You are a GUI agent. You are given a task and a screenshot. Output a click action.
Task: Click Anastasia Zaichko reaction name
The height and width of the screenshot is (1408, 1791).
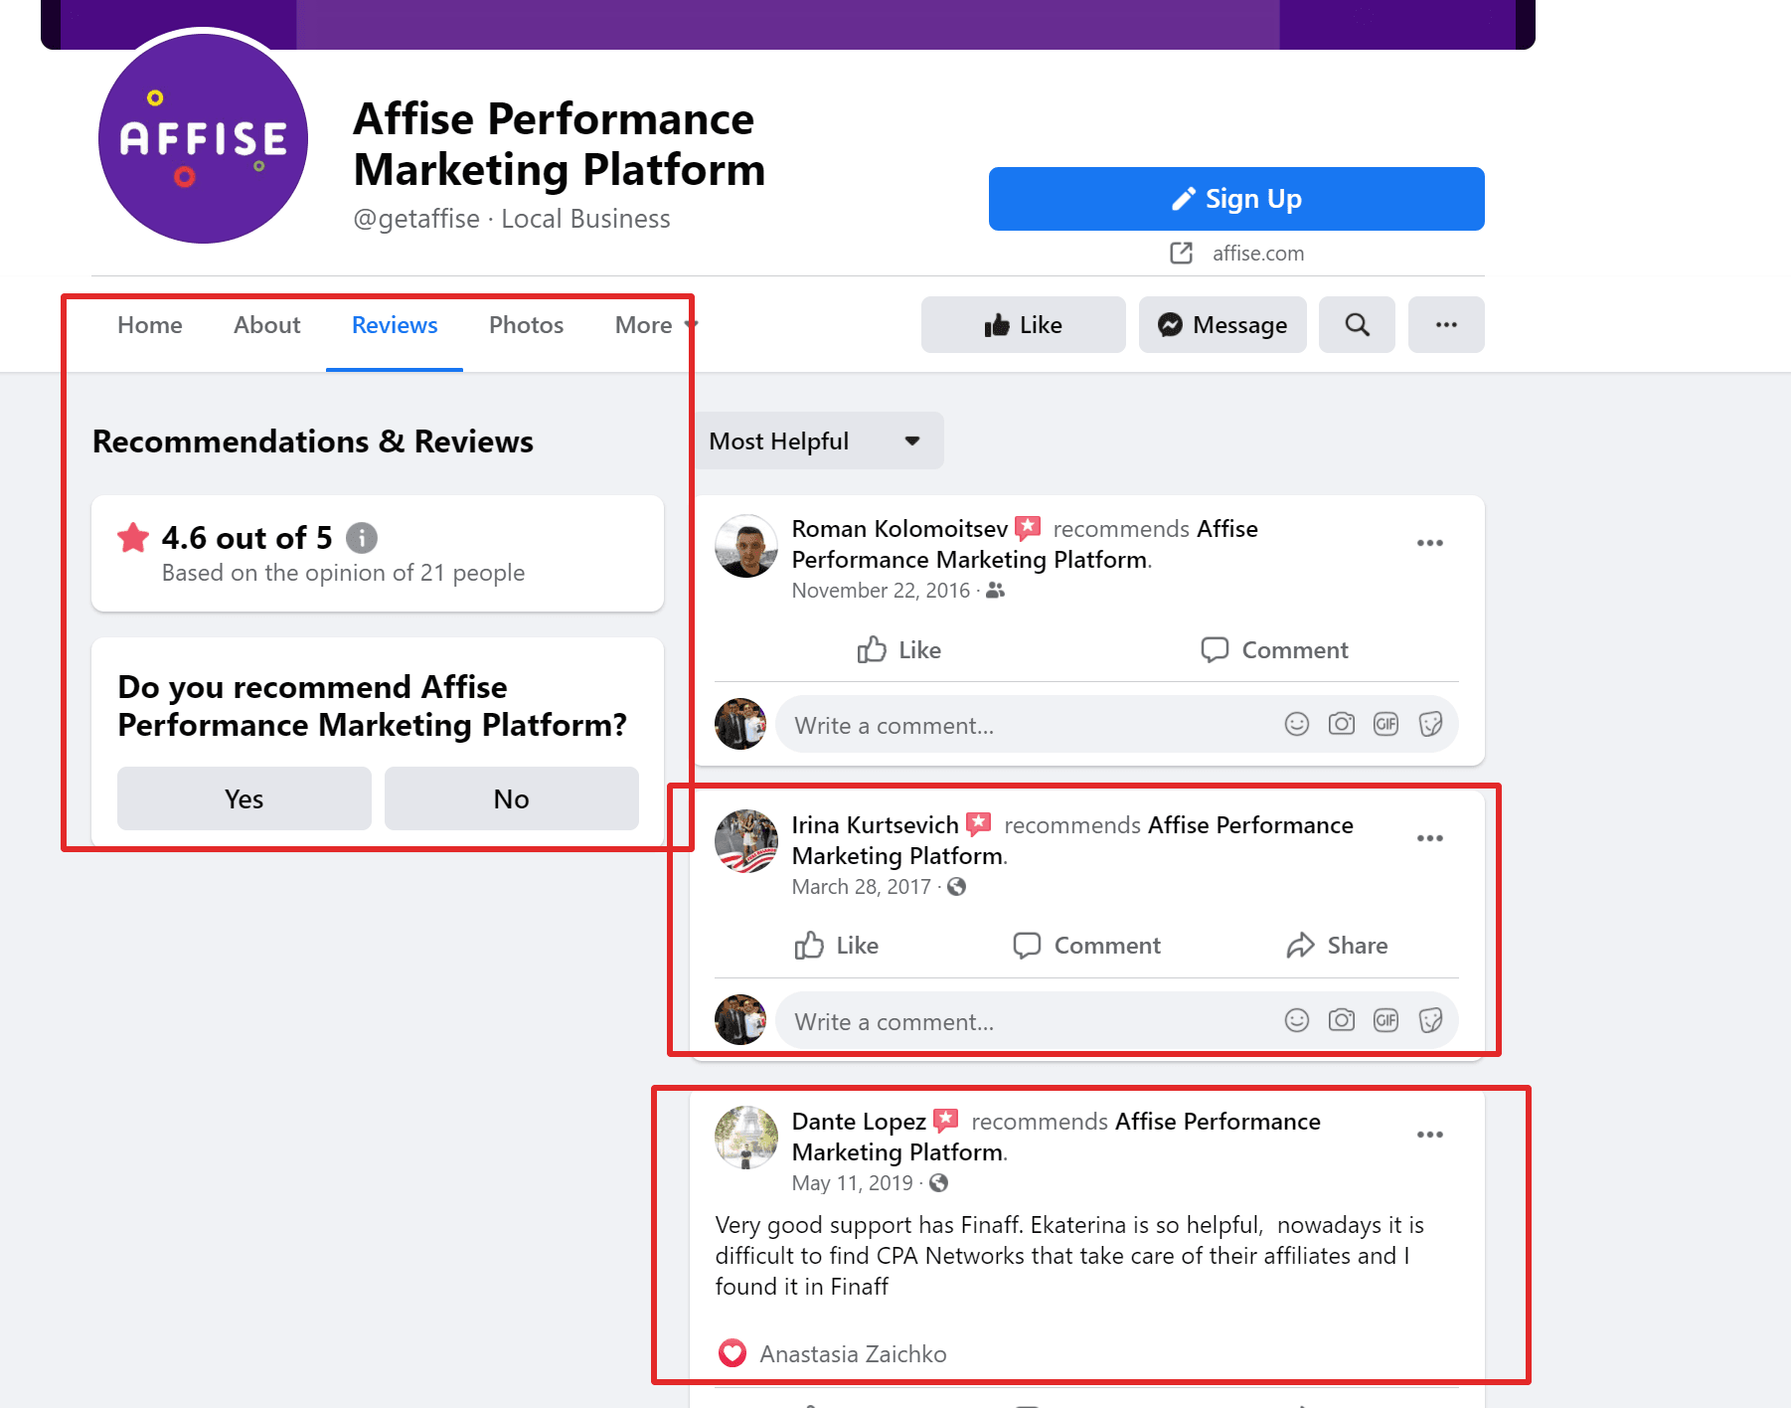click(x=853, y=1354)
